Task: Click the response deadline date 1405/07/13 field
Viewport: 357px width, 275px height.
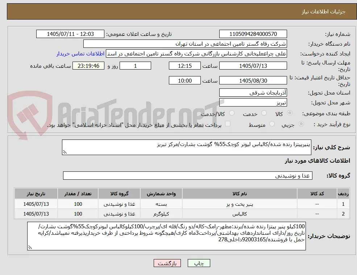Action: 253,66
